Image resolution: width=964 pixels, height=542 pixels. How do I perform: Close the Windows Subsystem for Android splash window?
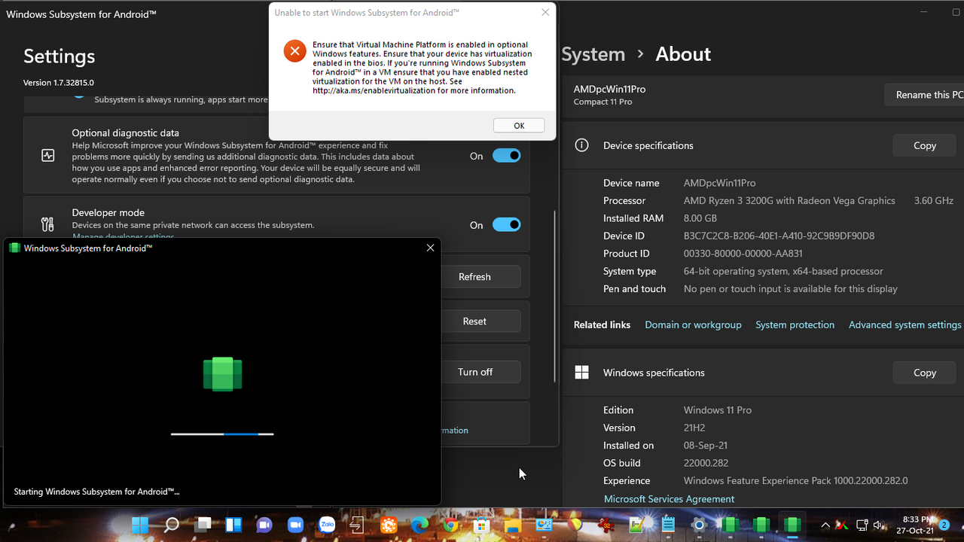(430, 248)
